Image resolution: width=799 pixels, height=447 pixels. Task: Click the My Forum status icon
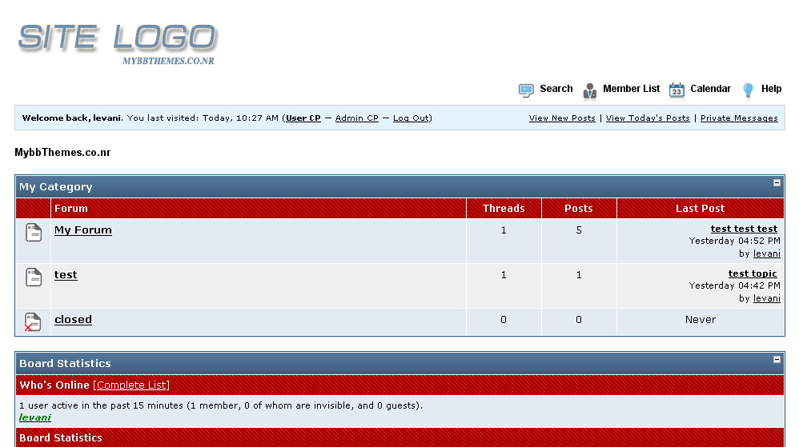tap(34, 232)
